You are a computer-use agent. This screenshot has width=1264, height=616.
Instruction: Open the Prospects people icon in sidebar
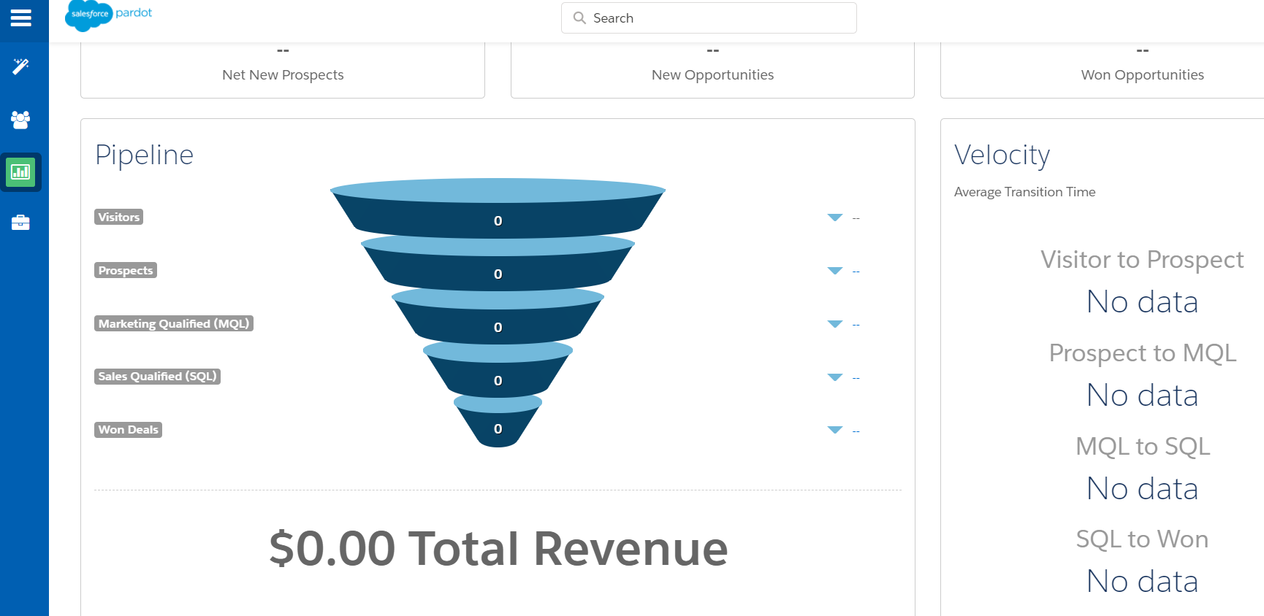(20, 120)
